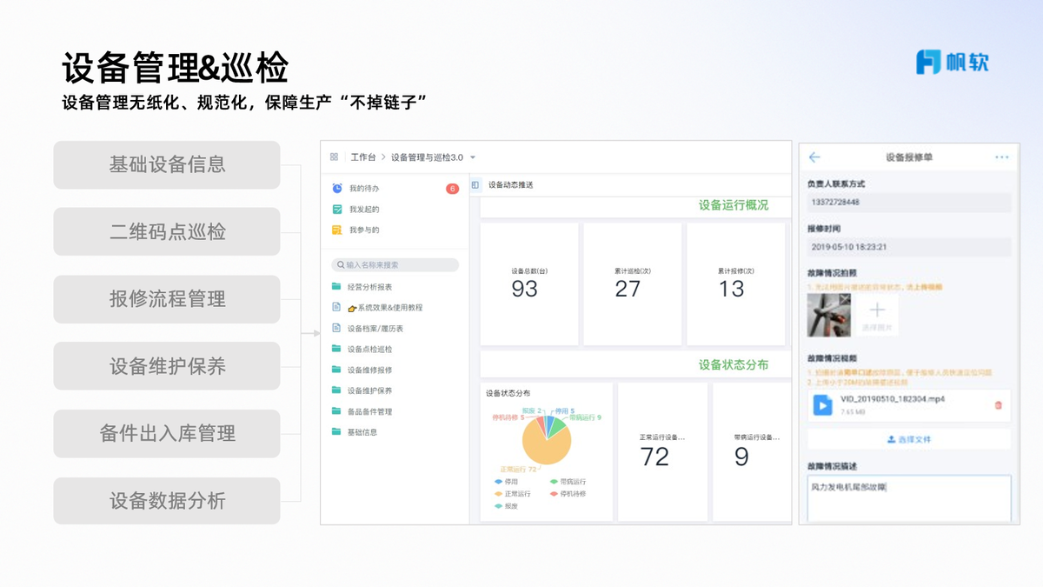Toggle the 报废 legend item
The height and width of the screenshot is (587, 1043).
pos(507,506)
